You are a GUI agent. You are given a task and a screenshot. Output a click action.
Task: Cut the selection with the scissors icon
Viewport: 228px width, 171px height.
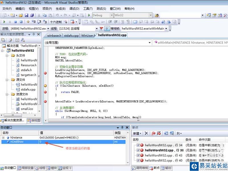coord(39,15)
